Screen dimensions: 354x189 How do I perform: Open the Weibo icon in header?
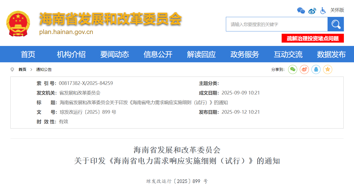[312, 11]
